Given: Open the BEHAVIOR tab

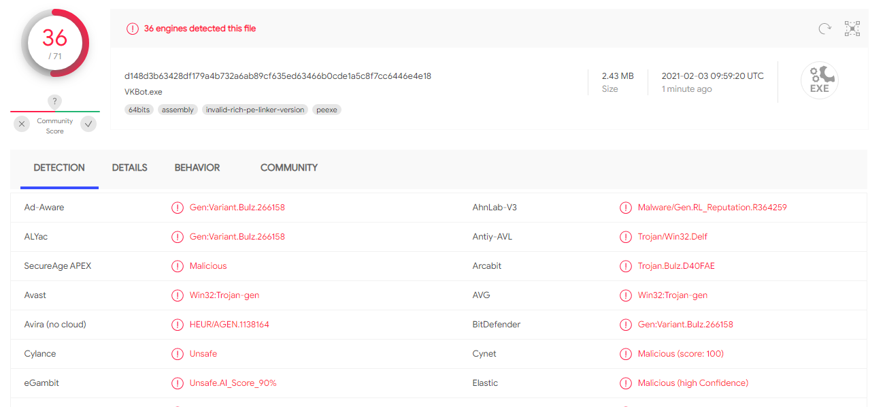Looking at the screenshot, I should (x=197, y=167).
